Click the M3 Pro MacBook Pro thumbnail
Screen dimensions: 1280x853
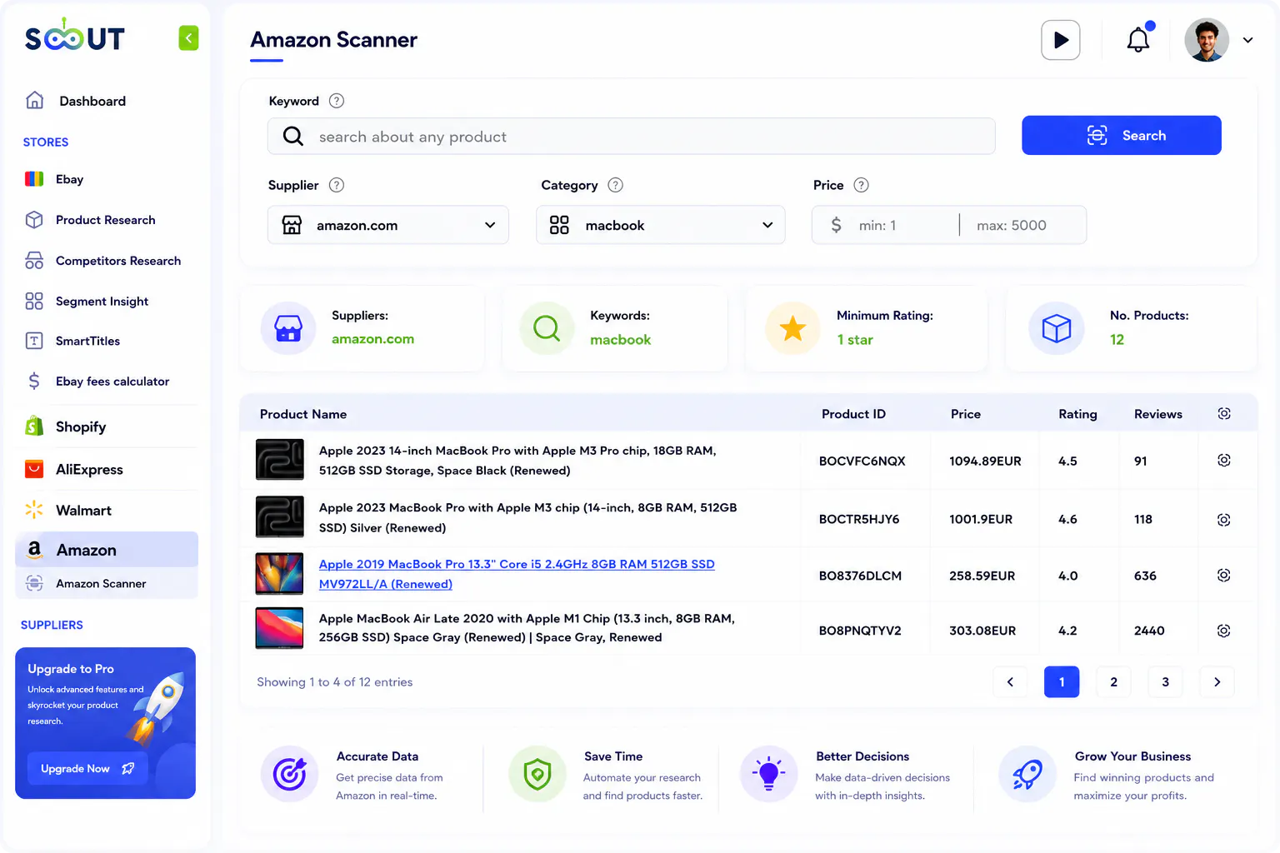[280, 460]
